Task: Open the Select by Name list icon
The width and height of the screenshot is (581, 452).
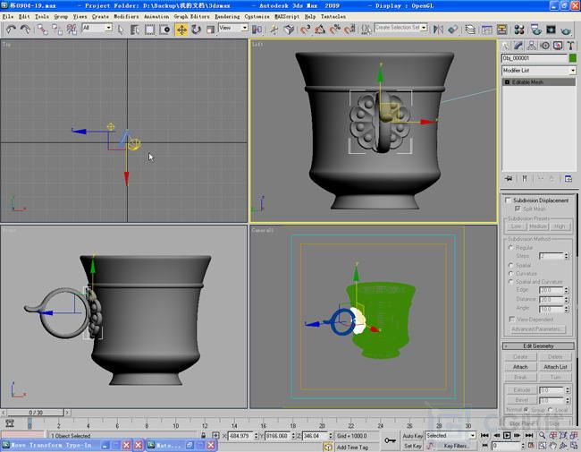Action: point(135,30)
